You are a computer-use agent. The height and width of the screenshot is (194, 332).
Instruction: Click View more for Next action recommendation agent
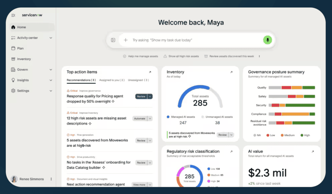(x=139, y=185)
